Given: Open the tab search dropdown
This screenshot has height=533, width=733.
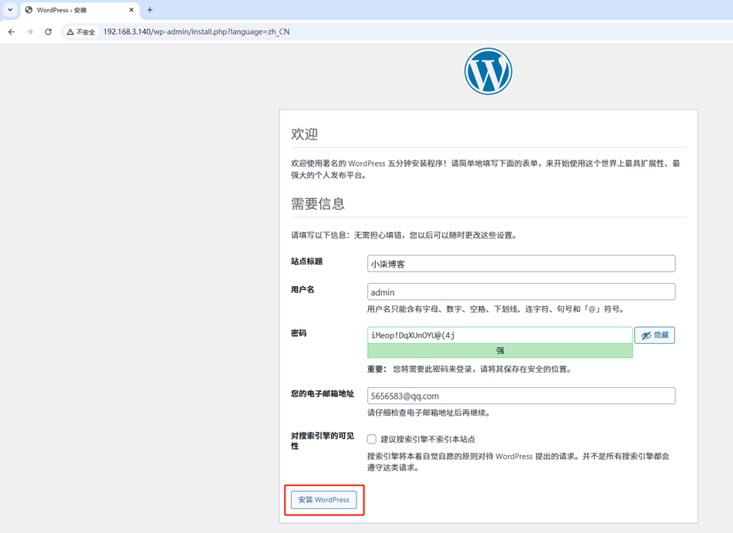Looking at the screenshot, I should [x=10, y=10].
